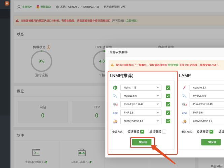Click the phpMyAdmin sailboat icon in LNMP

coord(115,121)
